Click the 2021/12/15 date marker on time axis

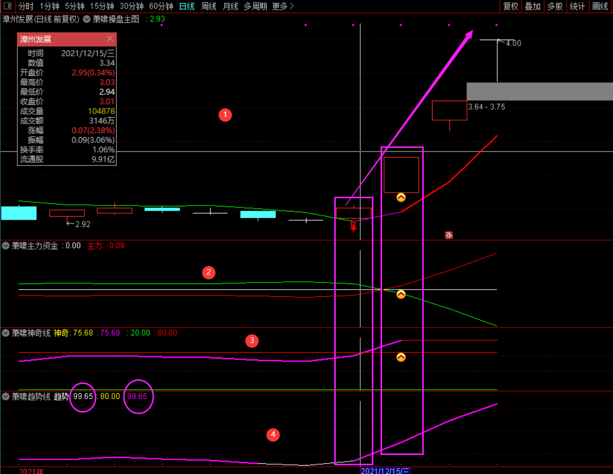[385, 470]
